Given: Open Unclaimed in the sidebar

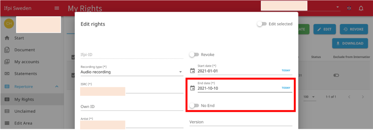Looking at the screenshot, I should 25,111.
